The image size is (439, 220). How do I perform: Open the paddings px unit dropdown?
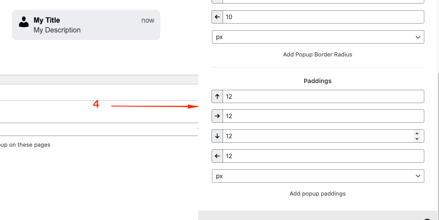(x=318, y=176)
